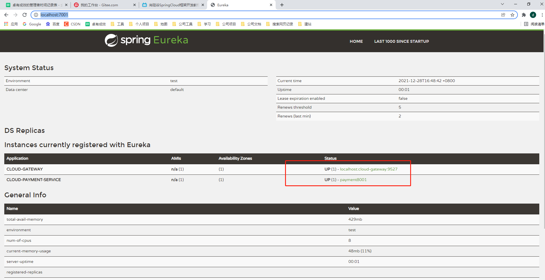Open the 建站 bookmark folder

point(305,24)
